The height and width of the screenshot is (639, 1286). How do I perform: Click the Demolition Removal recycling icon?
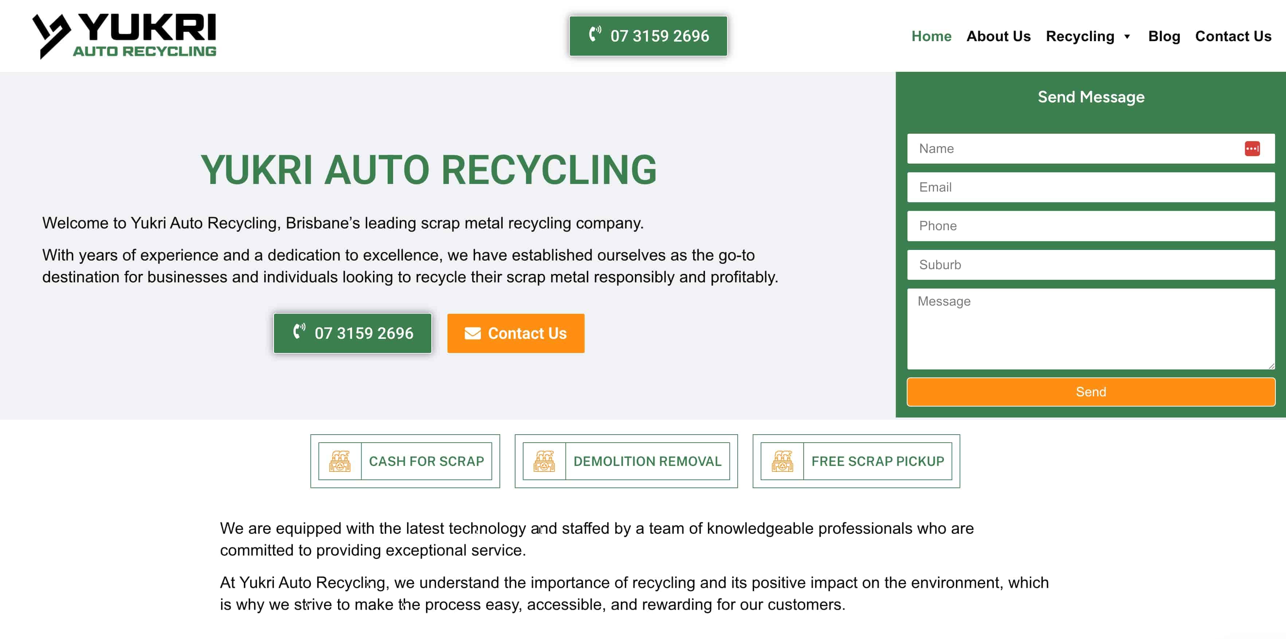(544, 461)
